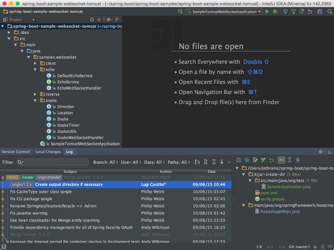The image size is (334, 250).
Task: Collapse the snake package
Action: pos(35,101)
